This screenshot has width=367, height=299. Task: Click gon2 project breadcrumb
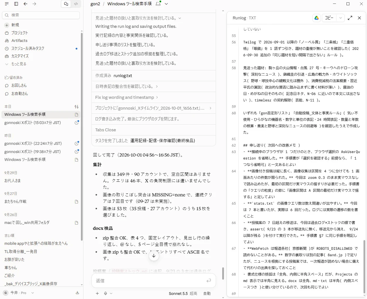[x=95, y=4]
